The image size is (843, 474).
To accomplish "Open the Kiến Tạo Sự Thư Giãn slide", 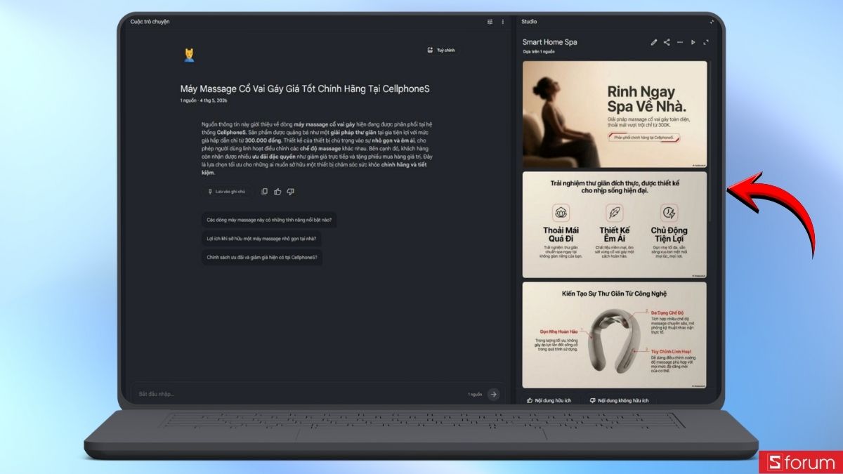I will pos(615,335).
